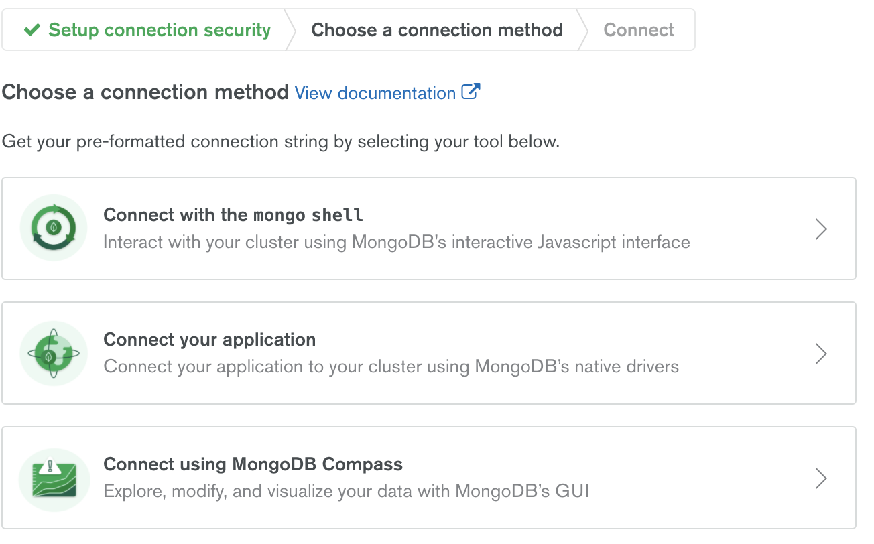Viewport: 874px width, 544px height.
Task: Choose Connect using MongoDB Compass title
Action: [x=253, y=464]
